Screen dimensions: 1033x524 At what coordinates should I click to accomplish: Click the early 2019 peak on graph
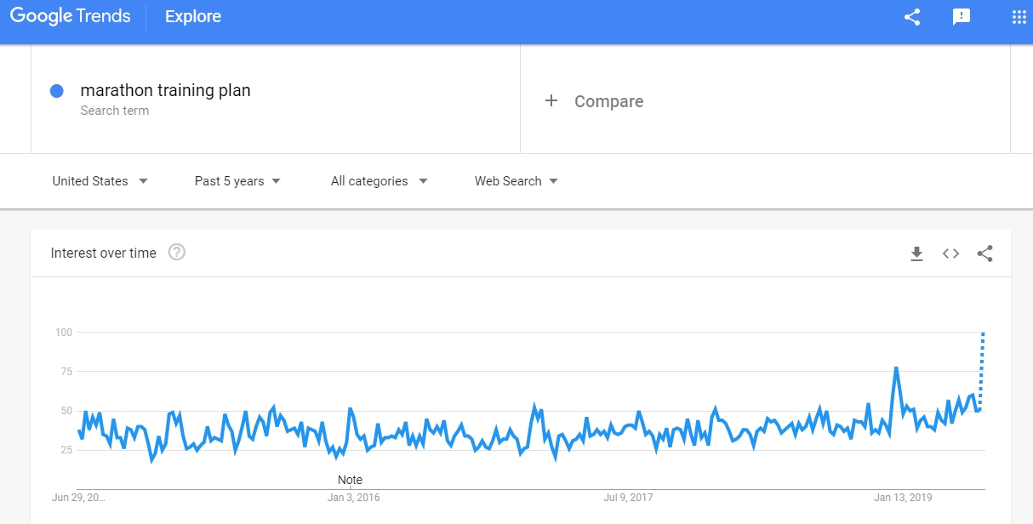[896, 368]
